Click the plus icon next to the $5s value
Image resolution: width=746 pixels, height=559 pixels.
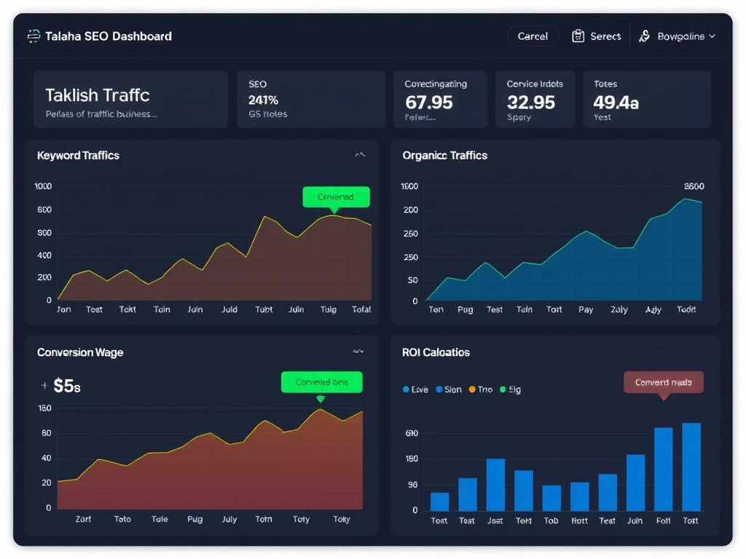44,386
